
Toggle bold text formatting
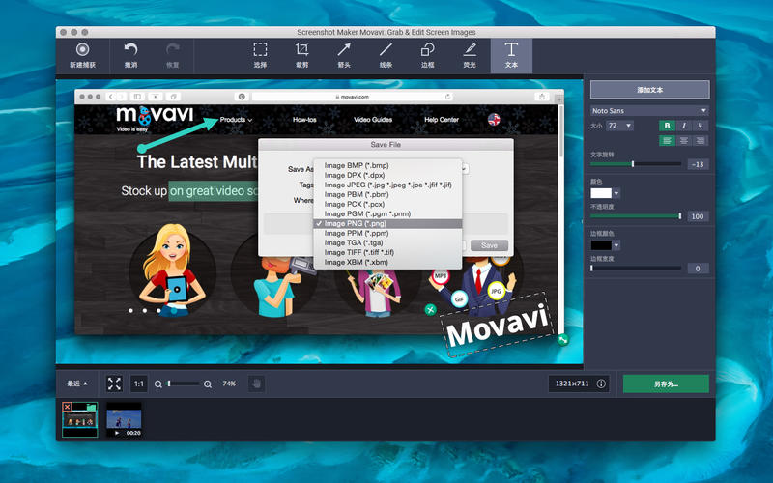tap(667, 126)
